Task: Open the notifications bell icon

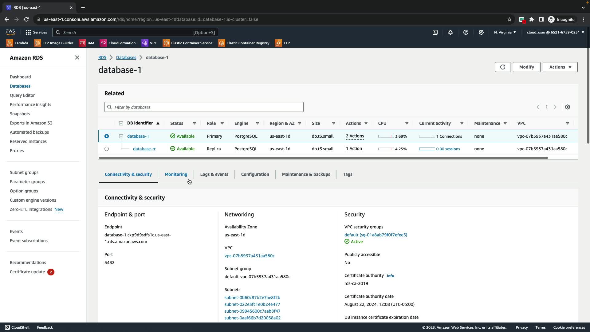Action: pos(450,32)
